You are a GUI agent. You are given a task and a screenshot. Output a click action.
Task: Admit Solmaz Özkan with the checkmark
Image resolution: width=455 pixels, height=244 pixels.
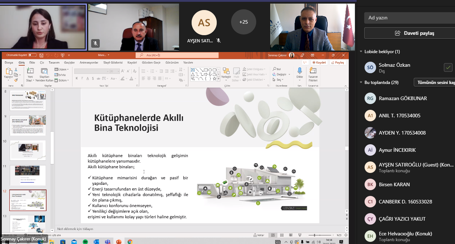click(448, 67)
